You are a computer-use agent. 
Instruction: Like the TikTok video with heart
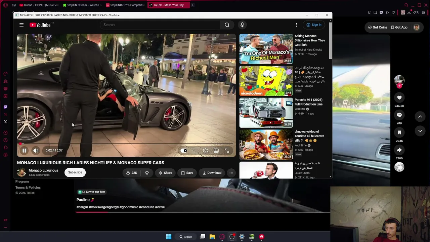399,97
